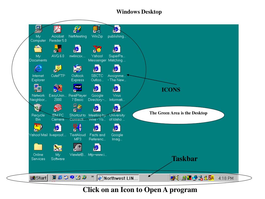
Task: Click the blue speech-bubble Quick Launch icon
Action: (x=72, y=177)
